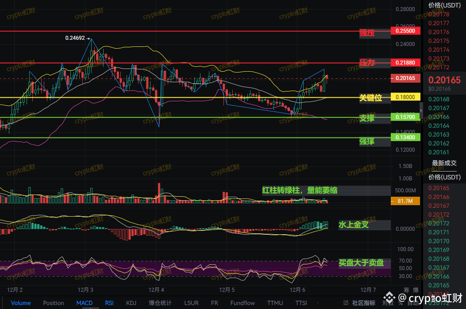Click the LSUR indicator option

click(192, 303)
